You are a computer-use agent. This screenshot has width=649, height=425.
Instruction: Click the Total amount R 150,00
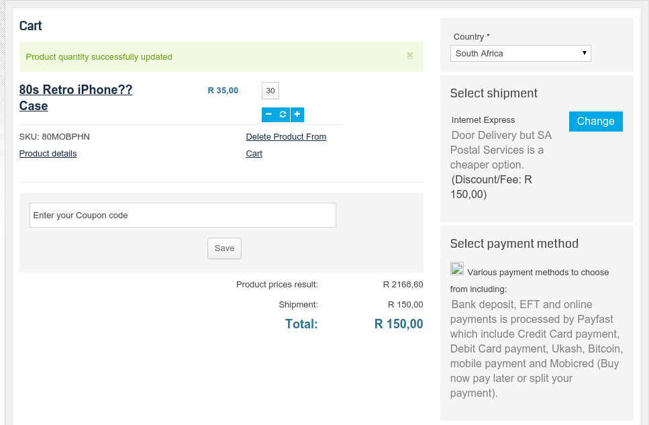pyautogui.click(x=399, y=324)
